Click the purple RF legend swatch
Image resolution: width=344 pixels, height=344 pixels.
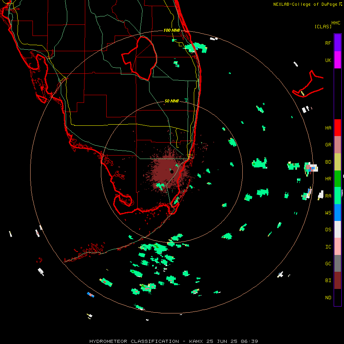[338, 42]
